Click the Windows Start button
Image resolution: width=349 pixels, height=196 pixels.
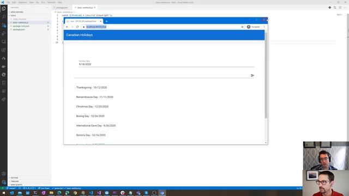(4, 193)
